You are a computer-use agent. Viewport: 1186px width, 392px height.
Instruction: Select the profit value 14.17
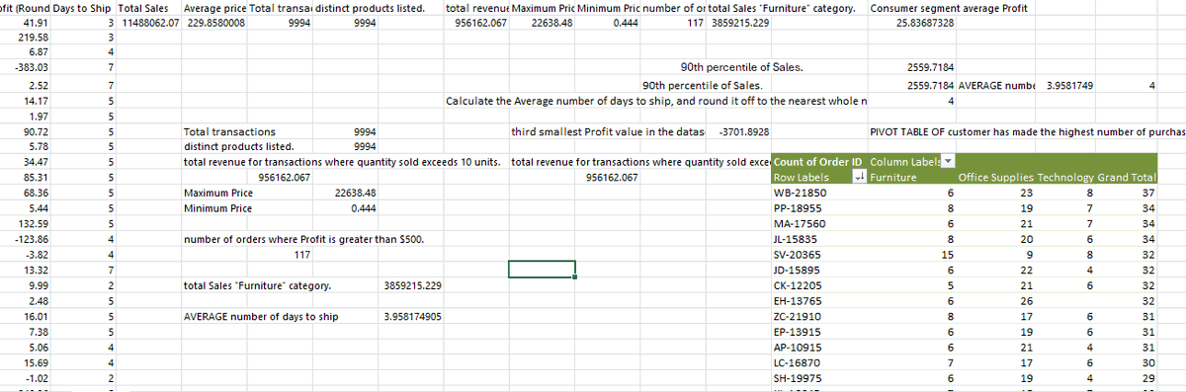pyautogui.click(x=37, y=100)
